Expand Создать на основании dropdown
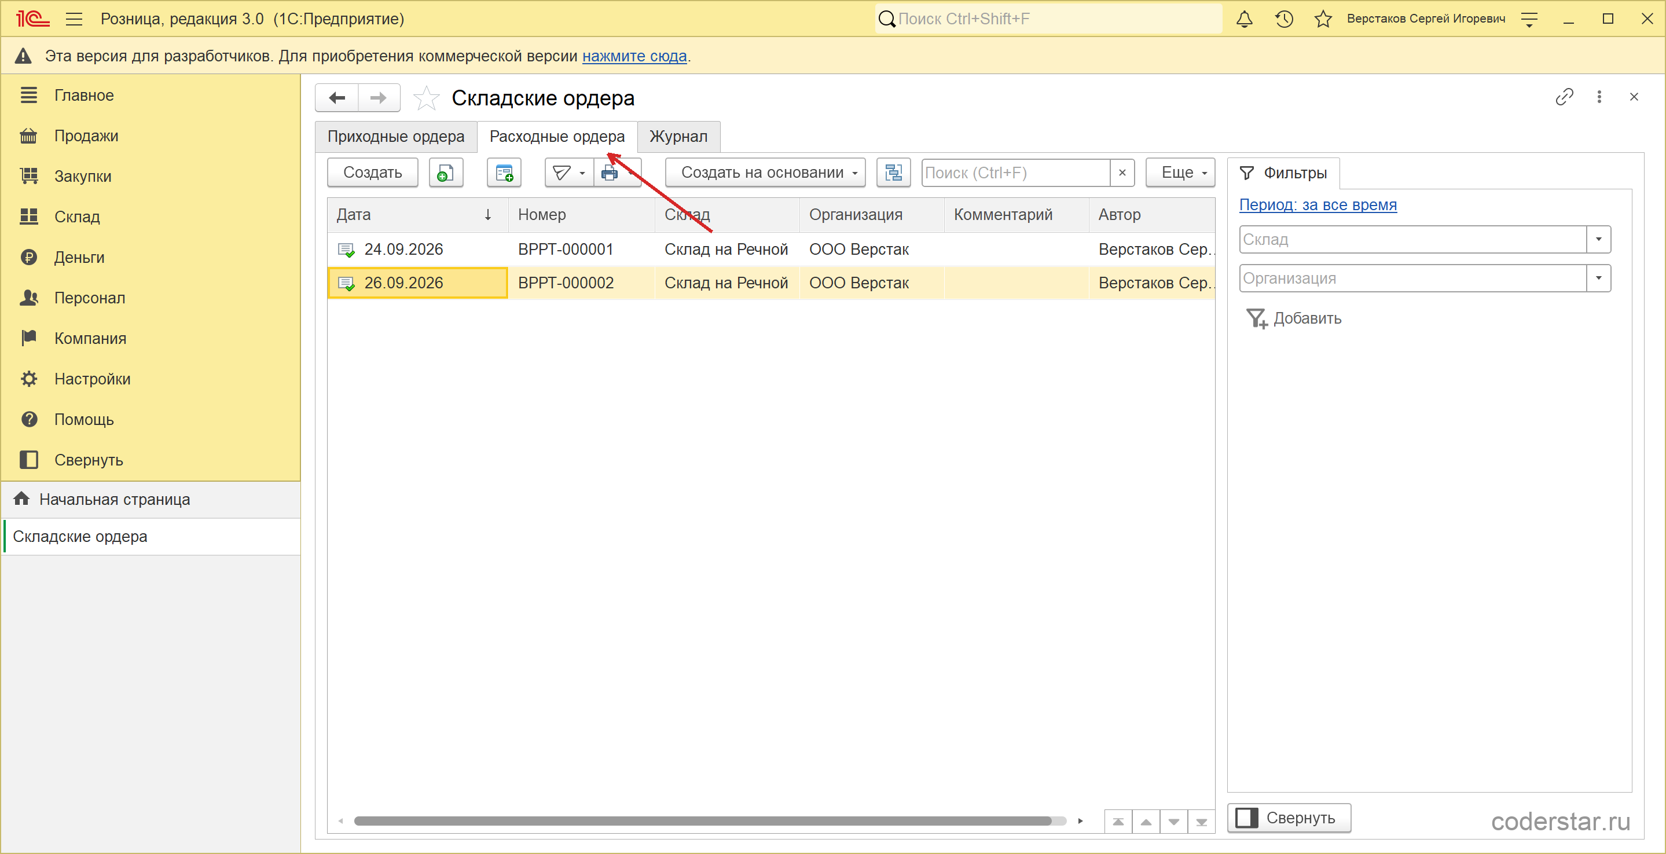Viewport: 1666px width, 854px height. (x=765, y=173)
